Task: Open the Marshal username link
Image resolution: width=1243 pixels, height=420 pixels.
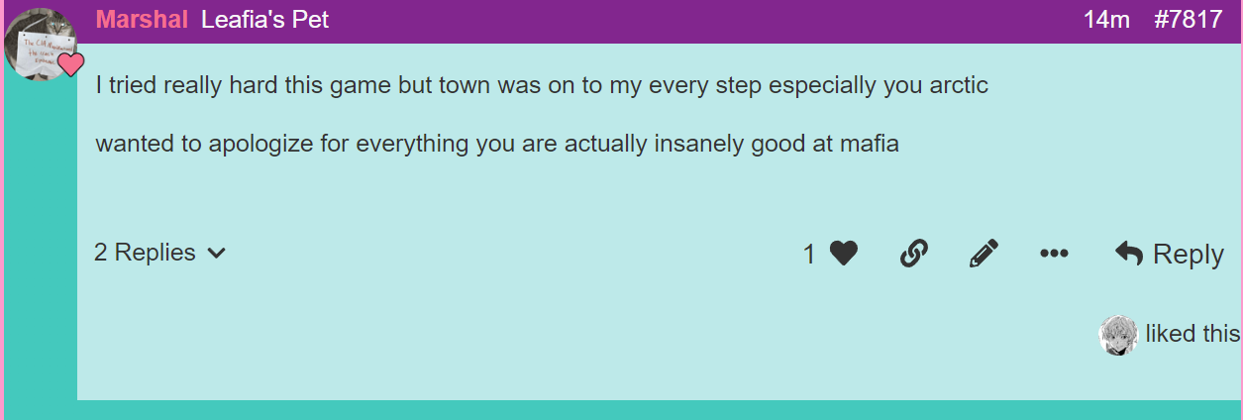Action: [142, 20]
